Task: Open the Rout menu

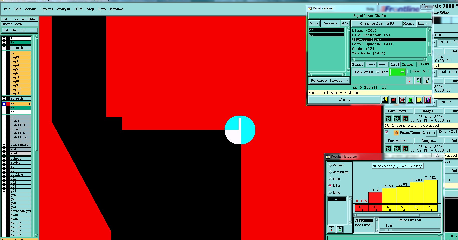Action: (102, 9)
